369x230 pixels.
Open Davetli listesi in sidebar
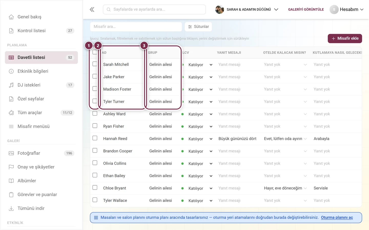coord(41,57)
